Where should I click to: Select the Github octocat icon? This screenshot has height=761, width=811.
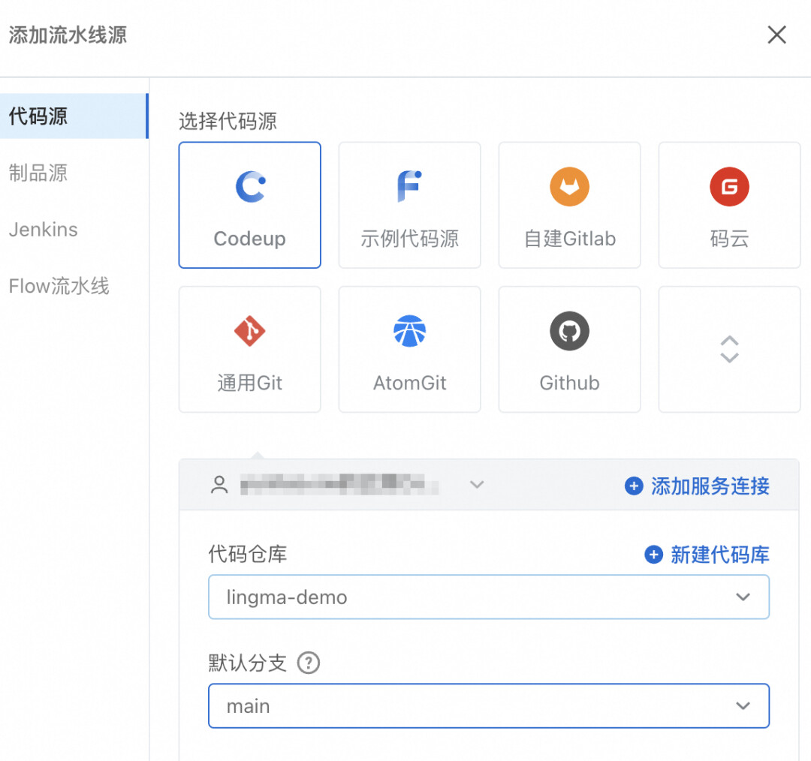[x=569, y=332]
